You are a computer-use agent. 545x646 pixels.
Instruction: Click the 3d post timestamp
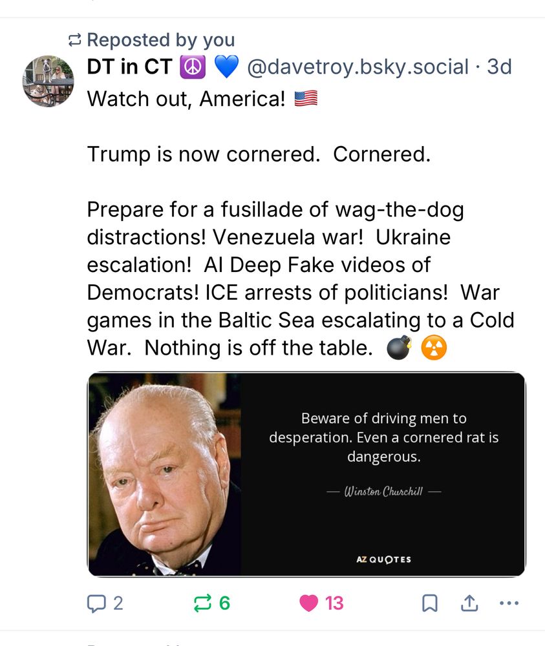[499, 67]
